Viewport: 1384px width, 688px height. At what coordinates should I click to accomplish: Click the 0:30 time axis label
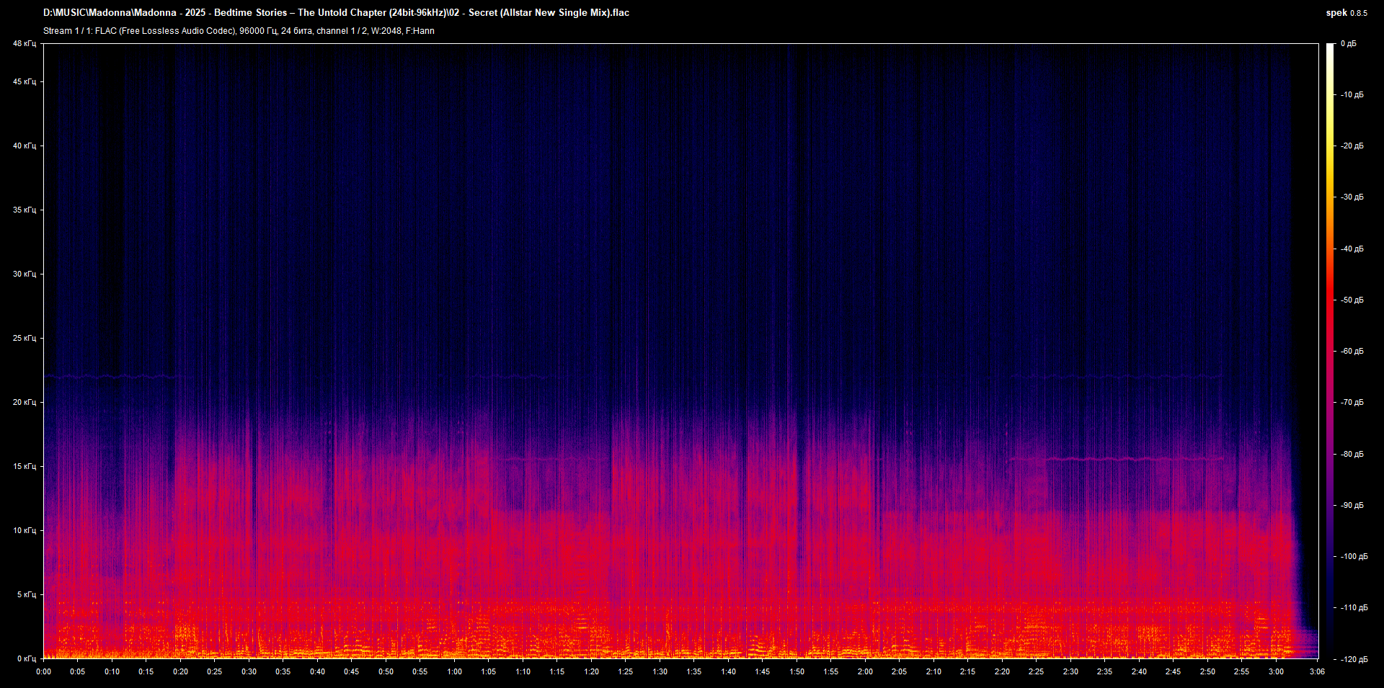pyautogui.click(x=249, y=671)
